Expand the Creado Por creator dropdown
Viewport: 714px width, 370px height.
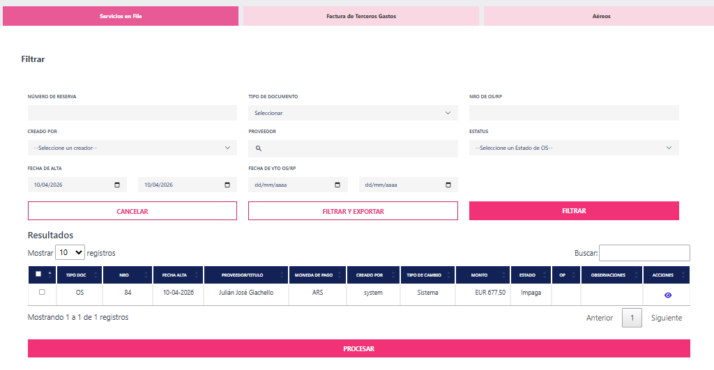pyautogui.click(x=132, y=148)
